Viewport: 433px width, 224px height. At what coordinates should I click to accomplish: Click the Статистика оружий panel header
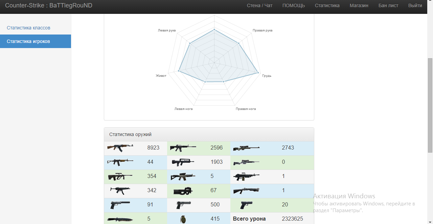209,134
